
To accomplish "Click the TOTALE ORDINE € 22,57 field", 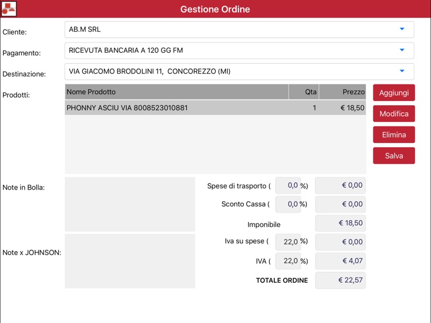I will 340,280.
